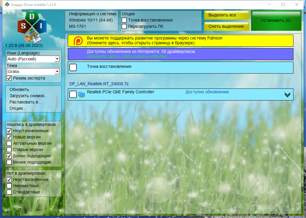Expand Realtek driver details with double chevron

click(x=287, y=95)
